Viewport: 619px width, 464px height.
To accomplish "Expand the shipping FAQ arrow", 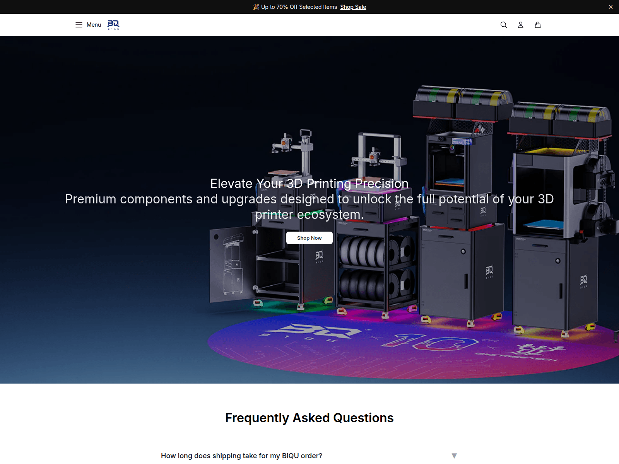I will click(454, 456).
